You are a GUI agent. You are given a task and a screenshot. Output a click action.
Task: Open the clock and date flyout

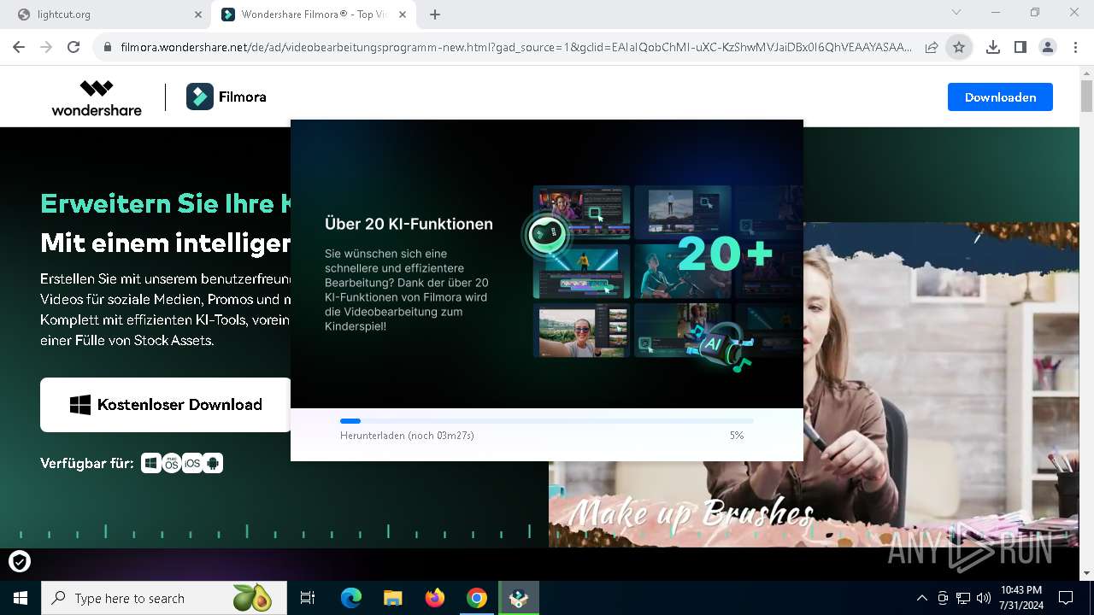click(x=1021, y=598)
